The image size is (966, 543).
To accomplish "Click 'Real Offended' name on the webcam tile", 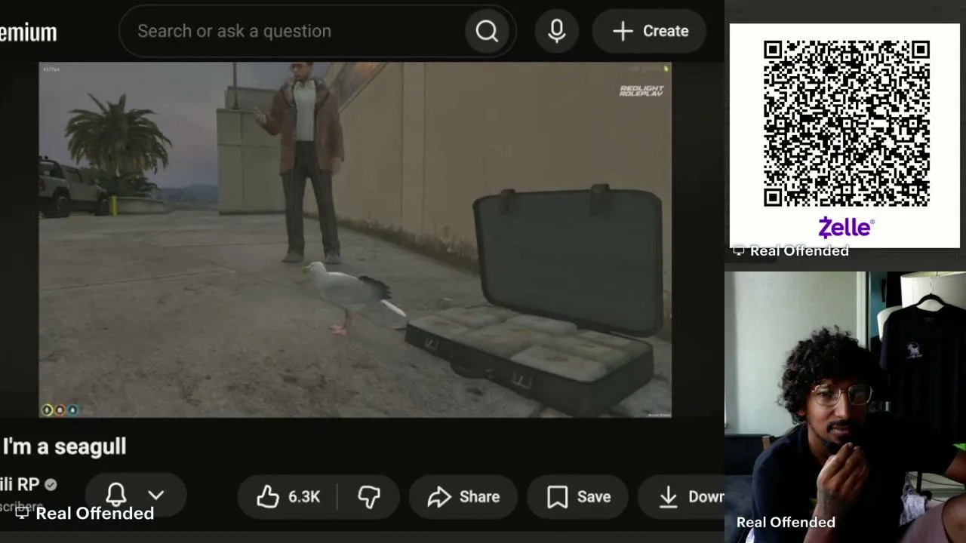I will pyautogui.click(x=786, y=522).
